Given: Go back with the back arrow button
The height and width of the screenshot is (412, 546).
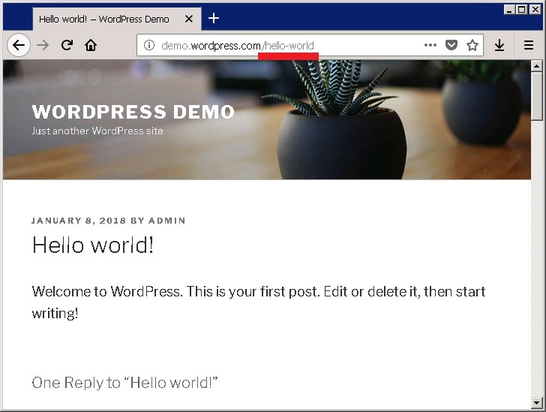Looking at the screenshot, I should [x=19, y=45].
